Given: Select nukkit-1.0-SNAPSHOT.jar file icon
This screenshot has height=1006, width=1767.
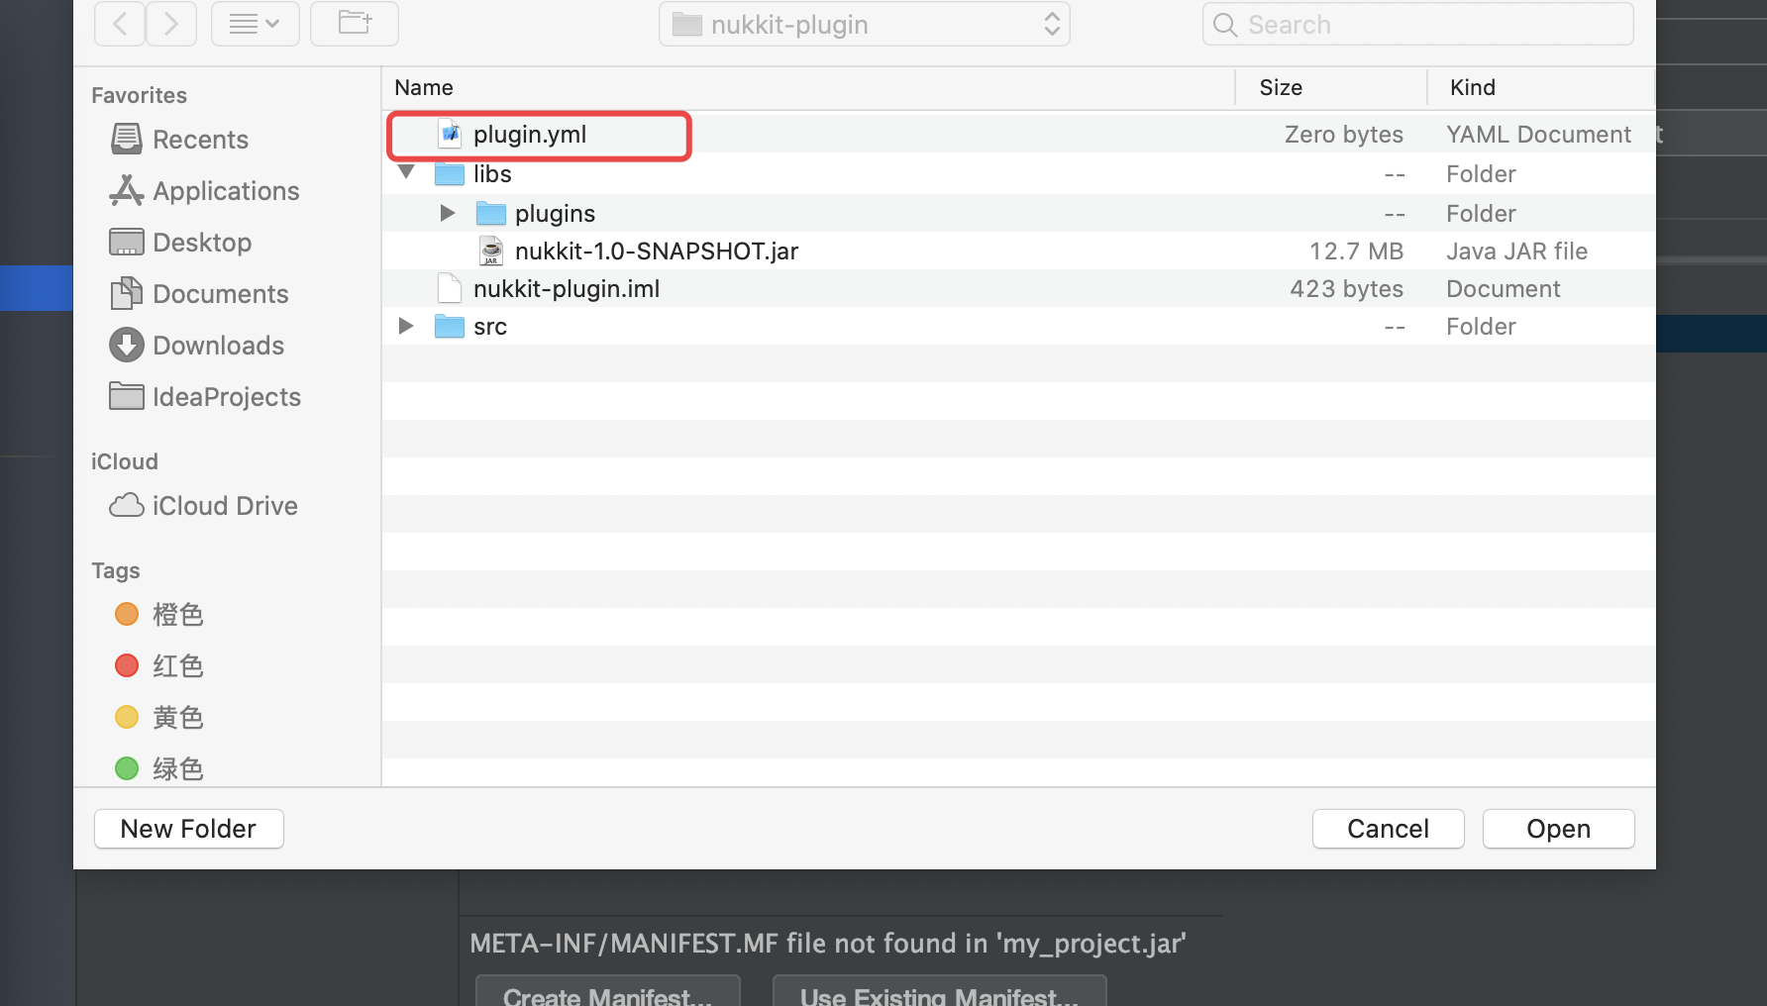Looking at the screenshot, I should (491, 251).
